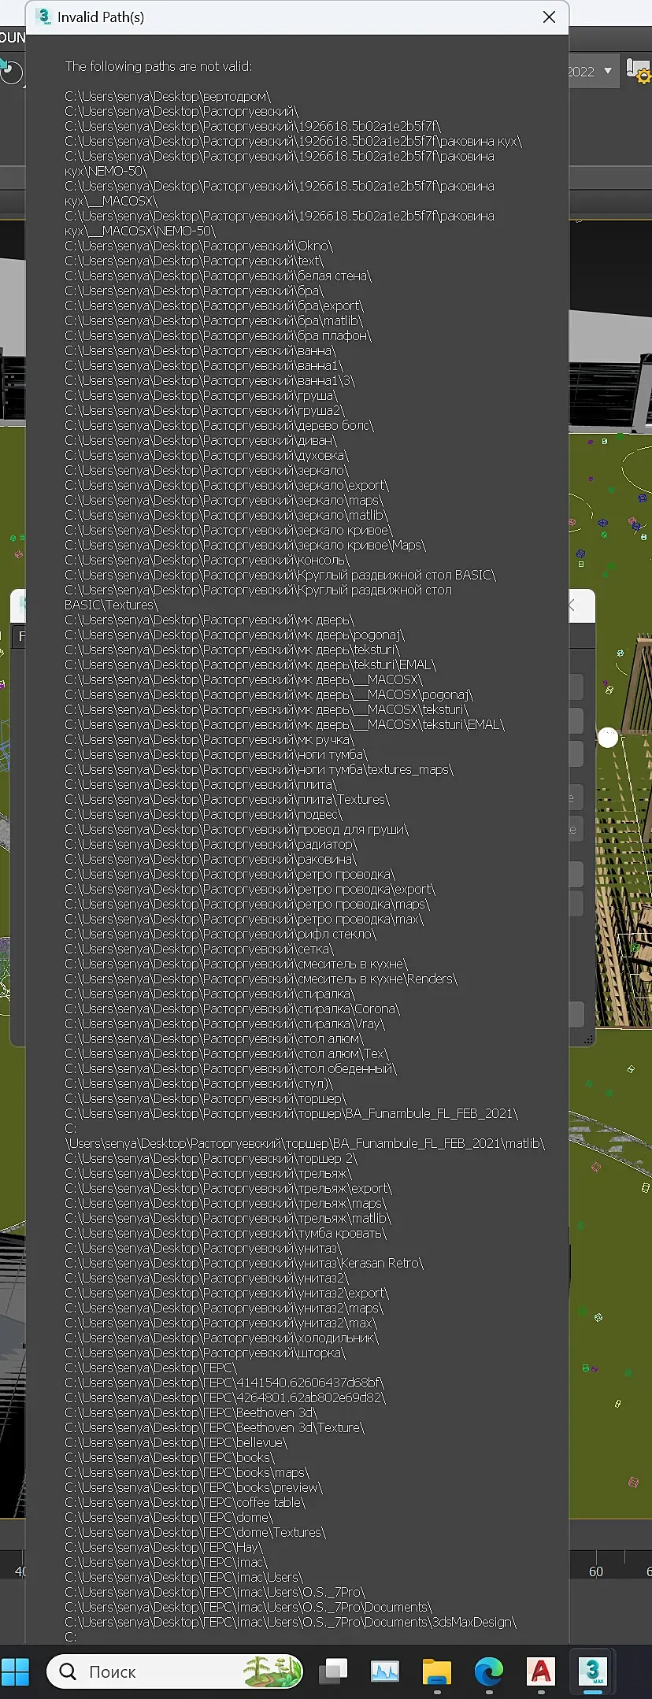Select the path ending in 'Documents\3dsMaxDesign\'
Image resolution: width=652 pixels, height=1699 pixels.
pyautogui.click(x=291, y=1622)
